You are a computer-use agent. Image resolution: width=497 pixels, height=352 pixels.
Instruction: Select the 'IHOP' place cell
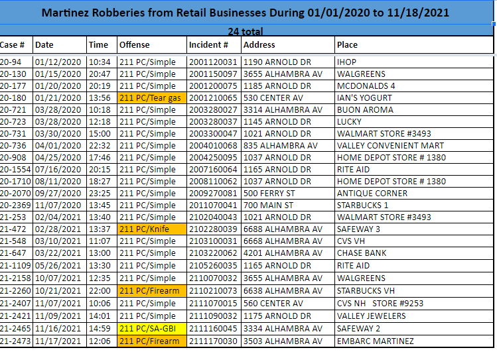(x=414, y=62)
